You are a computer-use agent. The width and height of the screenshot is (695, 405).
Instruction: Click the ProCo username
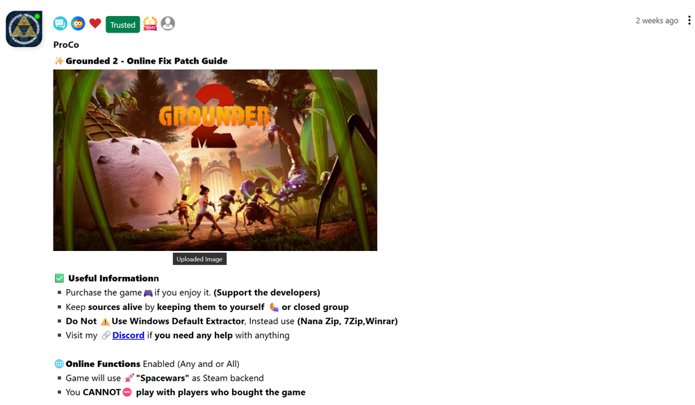click(x=66, y=44)
